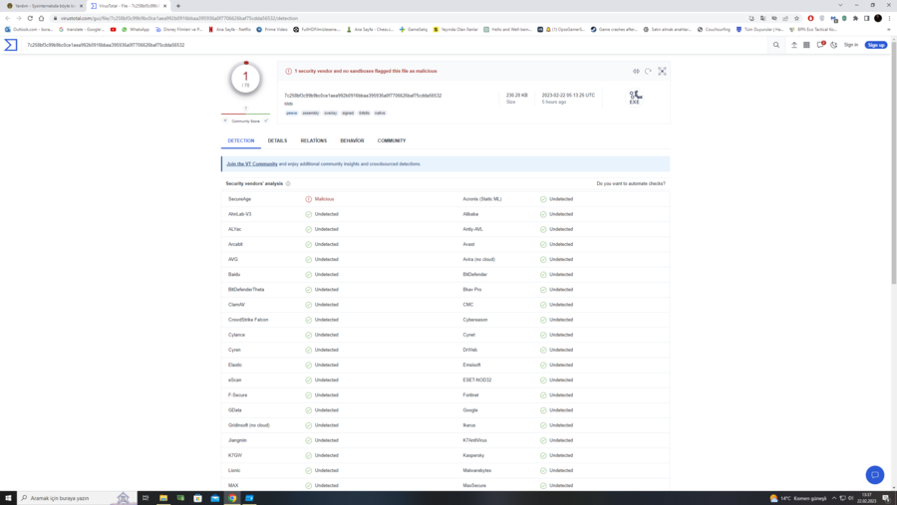This screenshot has height=505, width=897.
Task: Switch to the BEHAVIOR tab
Action: [x=352, y=140]
